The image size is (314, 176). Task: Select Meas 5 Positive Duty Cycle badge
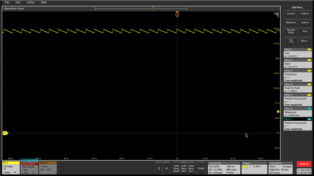click(x=298, y=100)
